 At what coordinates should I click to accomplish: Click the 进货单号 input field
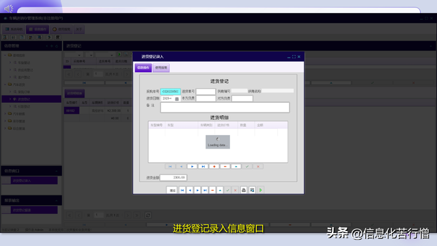click(206, 91)
